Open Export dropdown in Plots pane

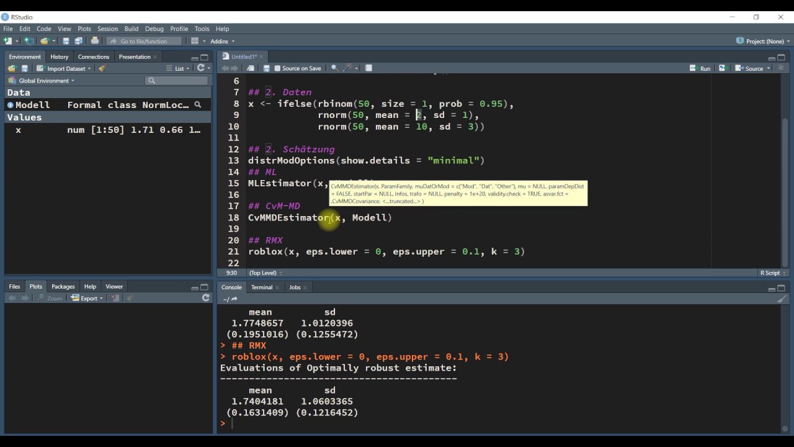pyautogui.click(x=87, y=298)
